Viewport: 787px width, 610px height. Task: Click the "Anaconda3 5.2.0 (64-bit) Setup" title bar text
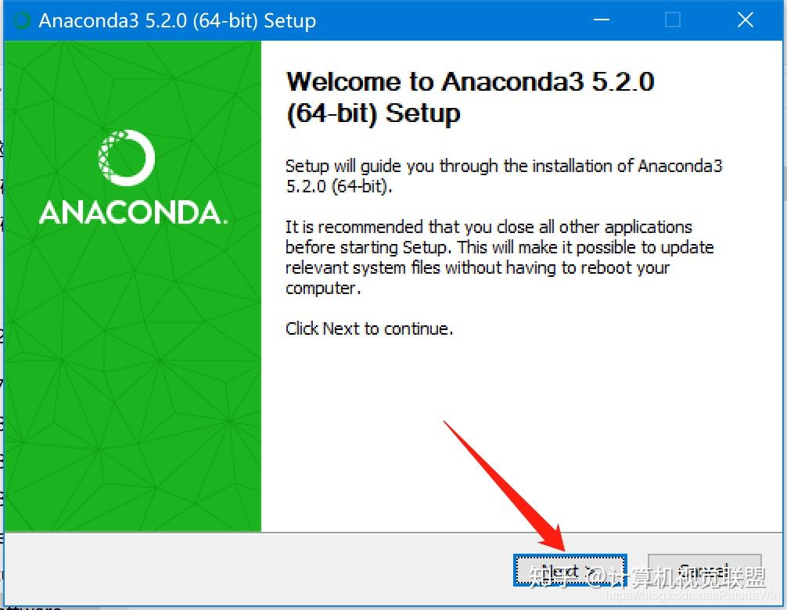coord(178,20)
